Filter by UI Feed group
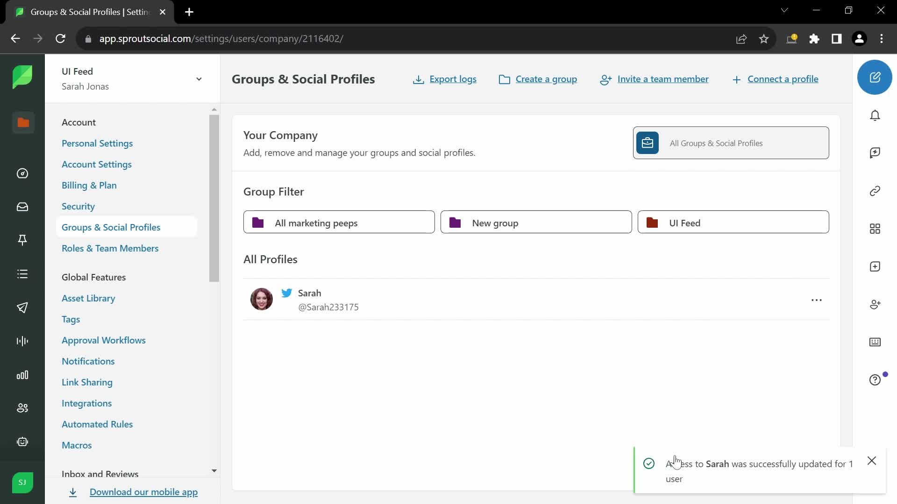Image resolution: width=897 pixels, height=504 pixels. [733, 222]
